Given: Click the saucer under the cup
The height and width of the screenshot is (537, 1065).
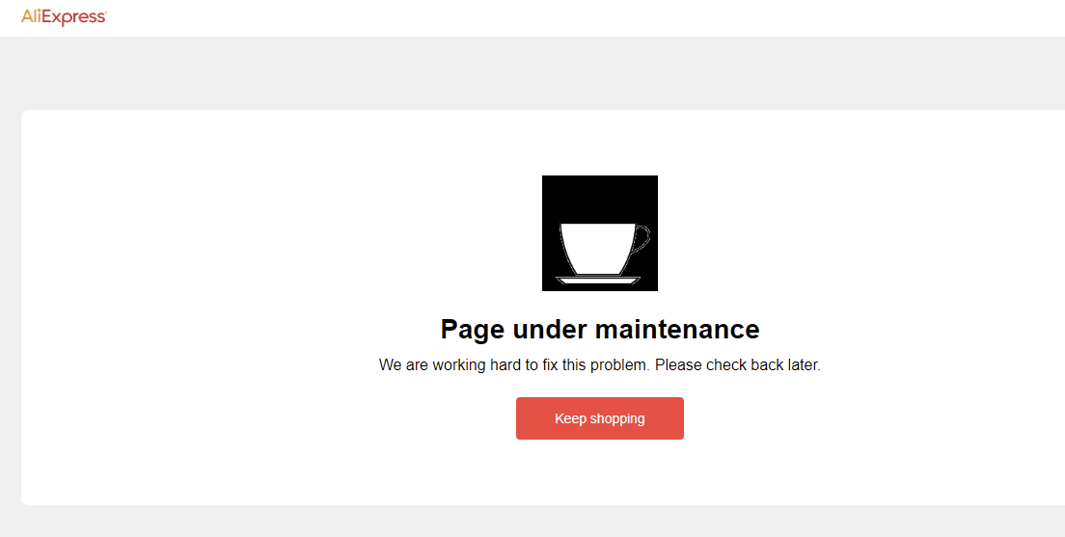Looking at the screenshot, I should click(x=598, y=280).
